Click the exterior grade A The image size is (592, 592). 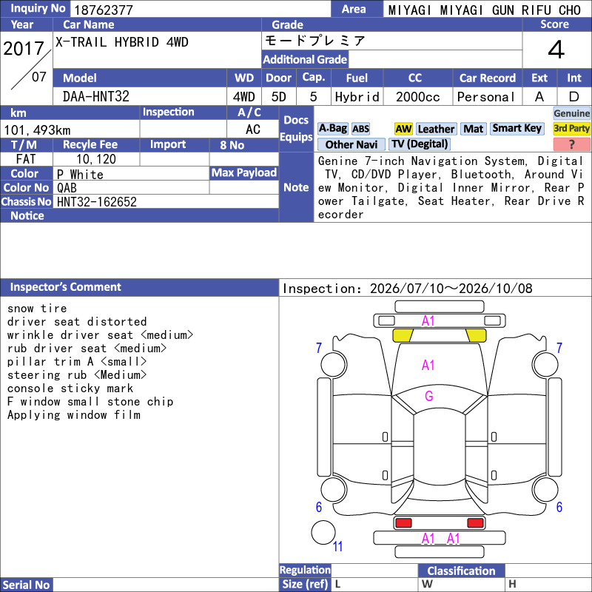point(539,97)
